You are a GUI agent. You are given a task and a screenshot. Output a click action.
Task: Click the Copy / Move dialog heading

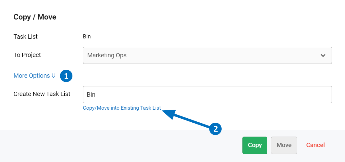[35, 17]
